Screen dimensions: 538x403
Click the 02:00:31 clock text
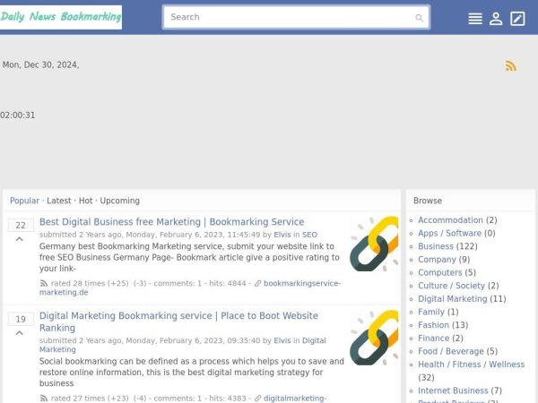coord(18,116)
